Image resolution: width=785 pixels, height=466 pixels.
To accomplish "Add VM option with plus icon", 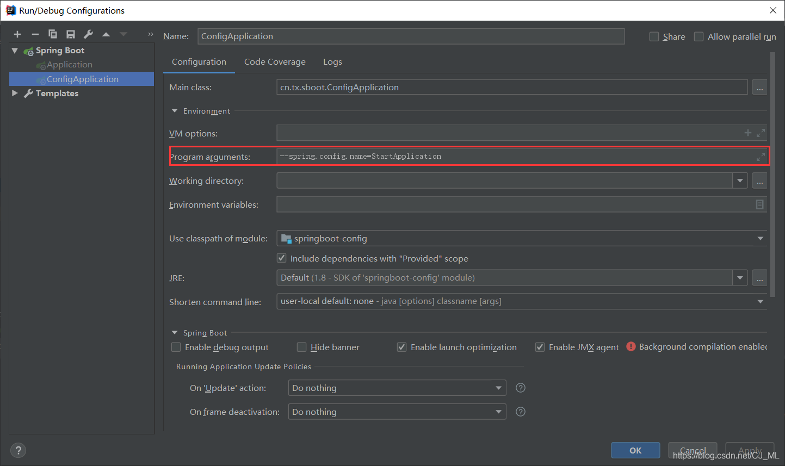I will click(x=748, y=133).
